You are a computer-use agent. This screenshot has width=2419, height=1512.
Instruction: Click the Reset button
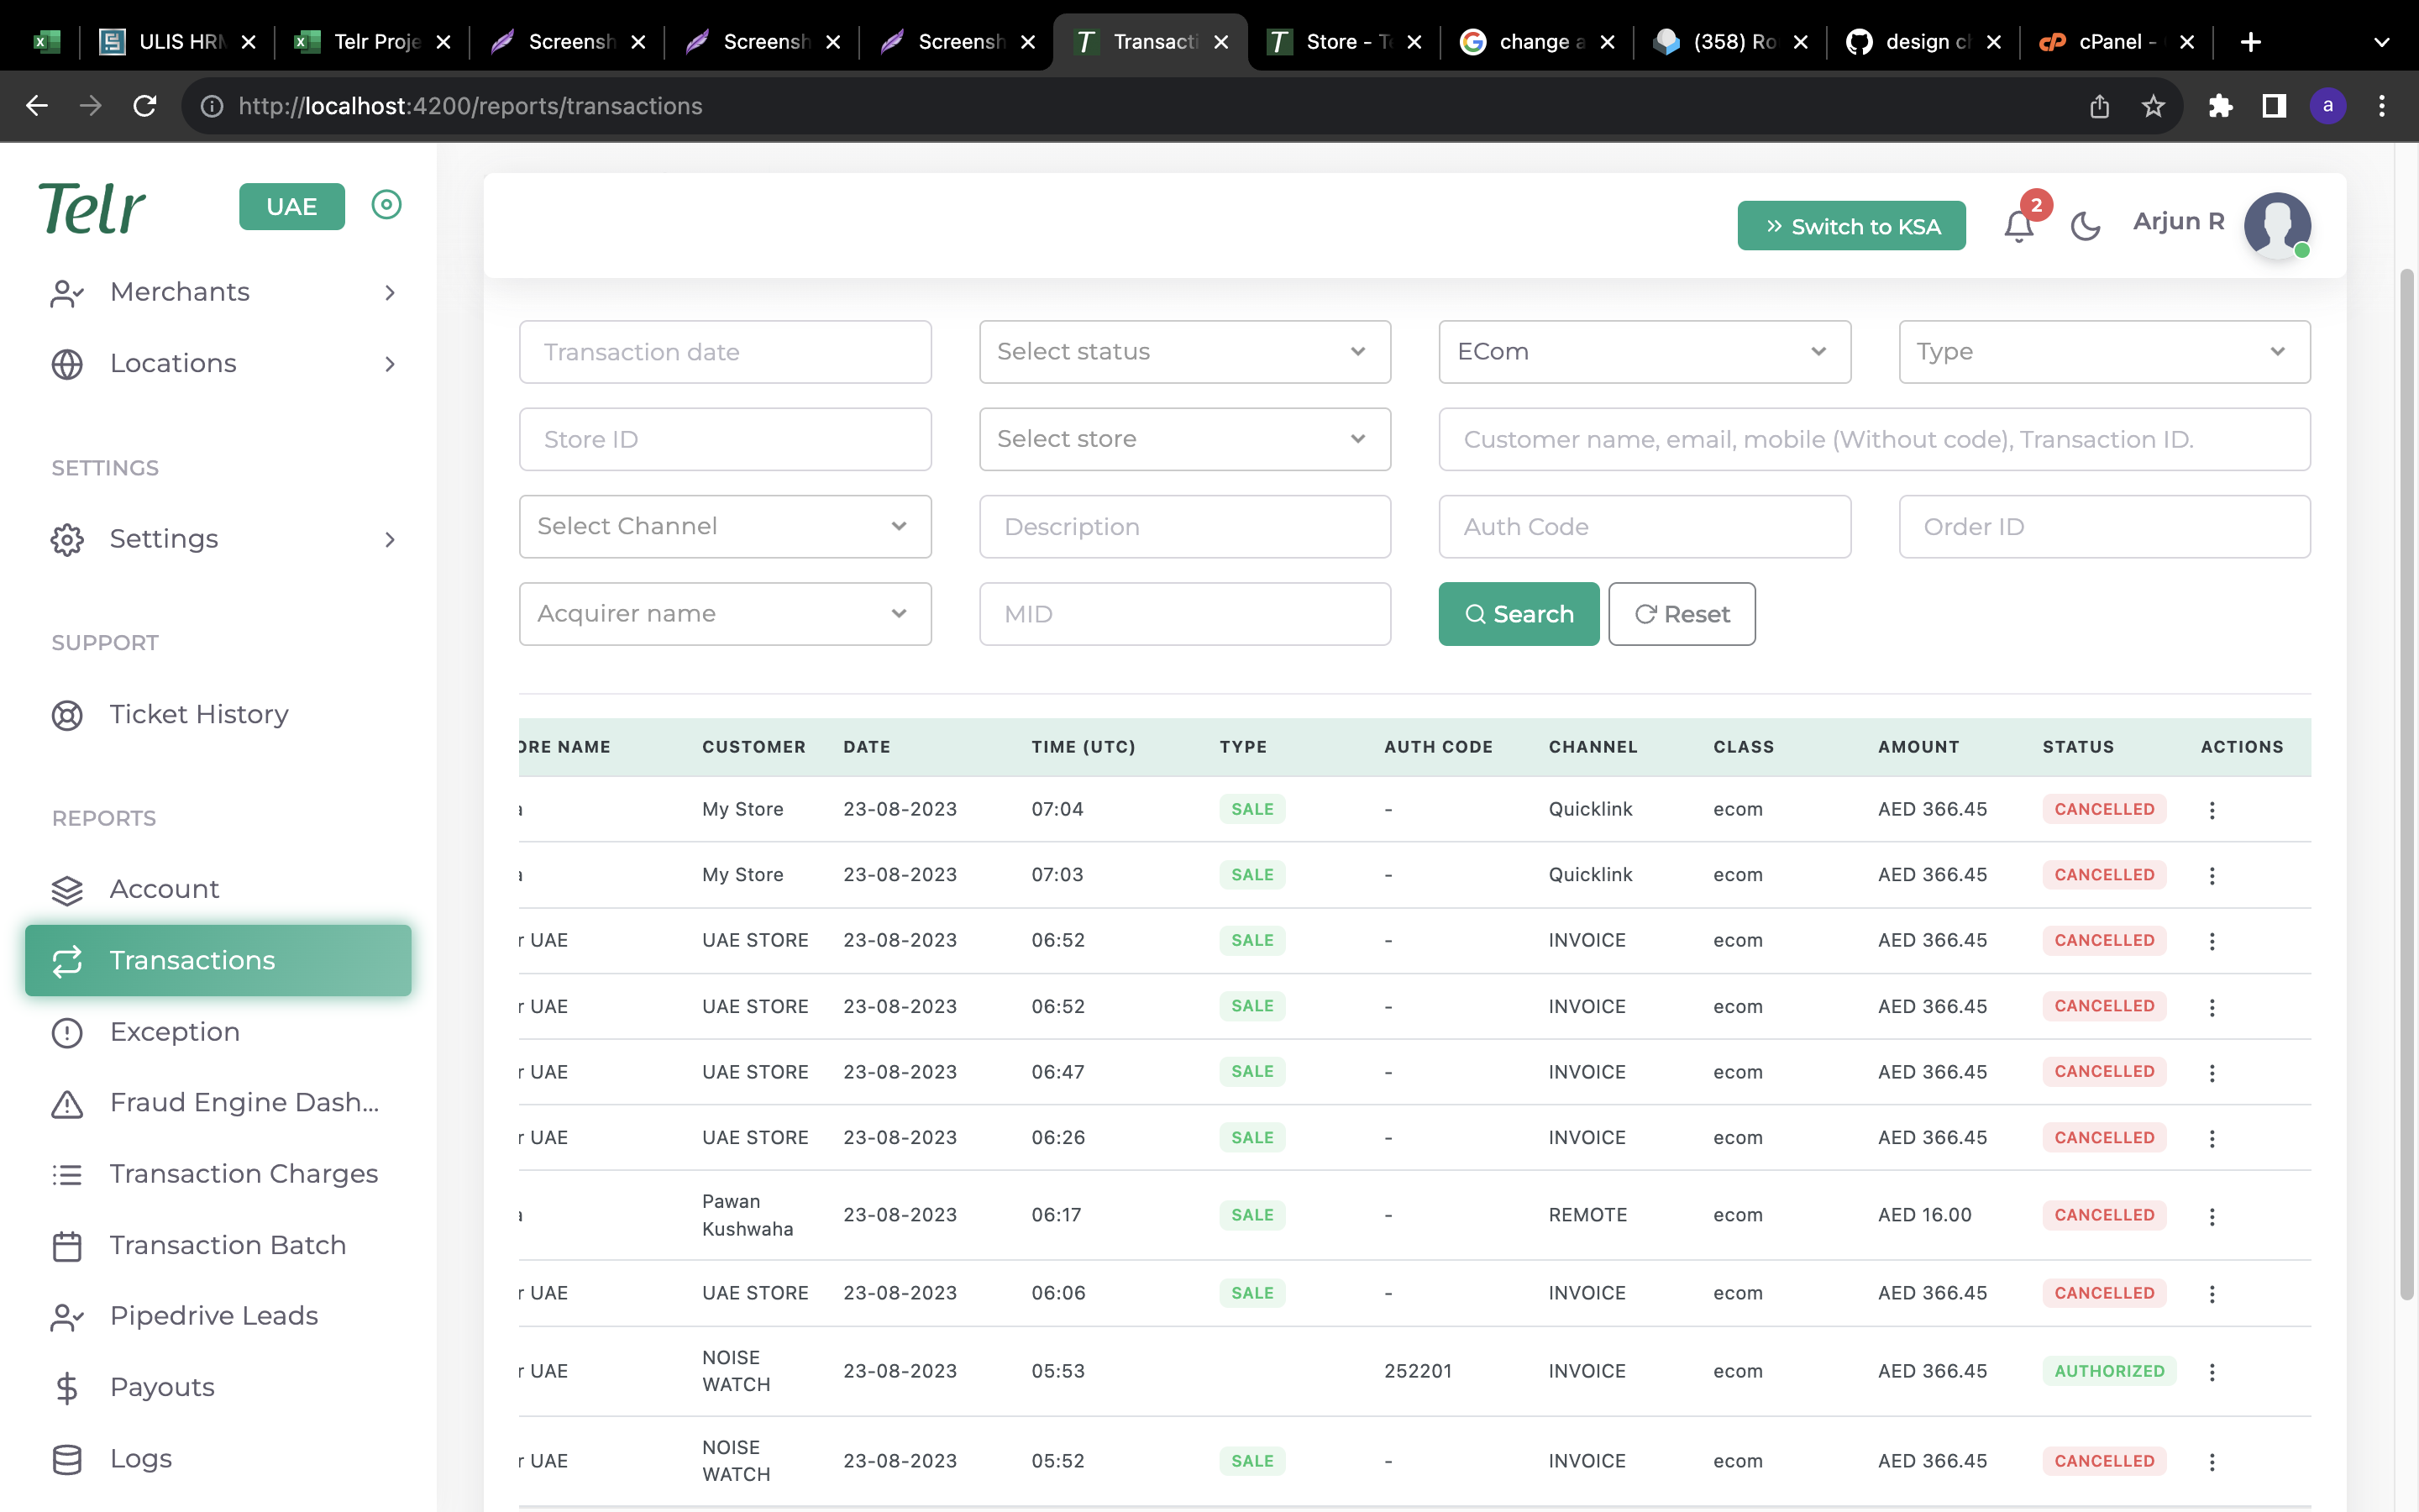pos(1682,614)
